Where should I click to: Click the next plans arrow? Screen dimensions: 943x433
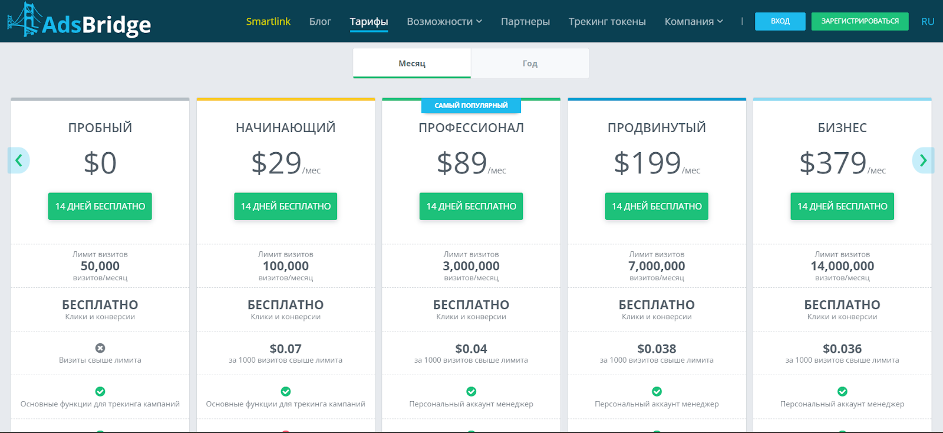(x=923, y=160)
